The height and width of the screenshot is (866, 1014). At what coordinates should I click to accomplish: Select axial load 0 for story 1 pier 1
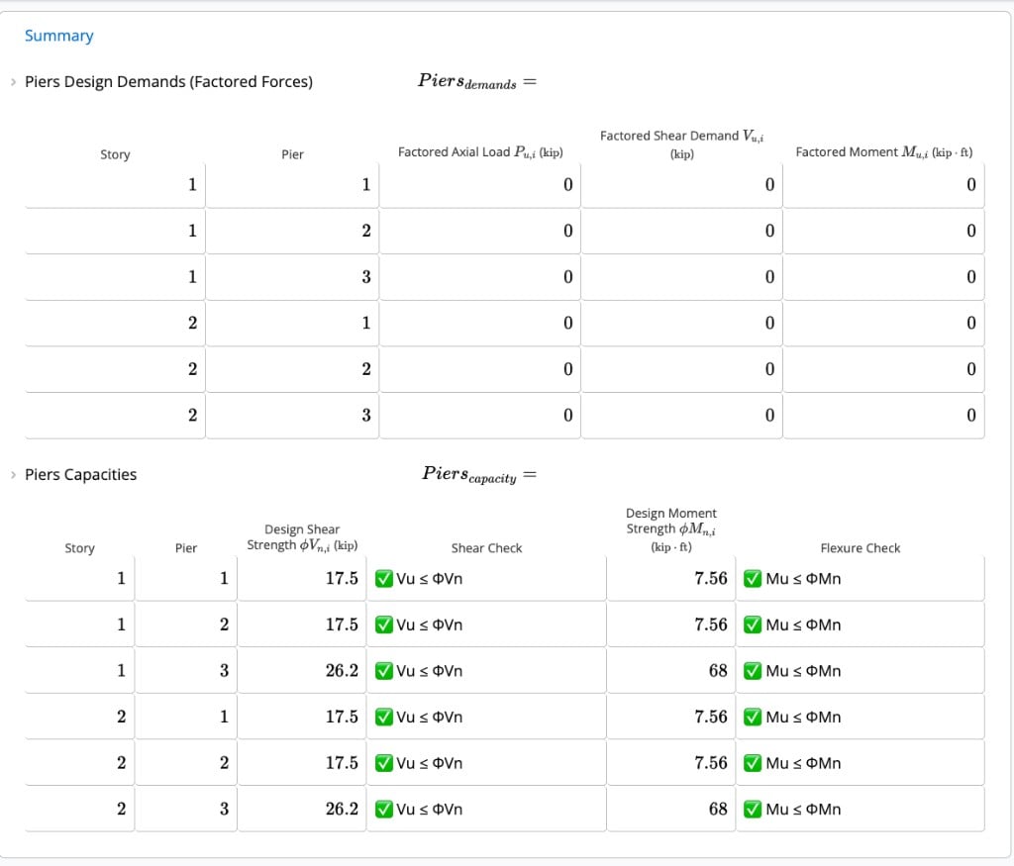coord(567,185)
